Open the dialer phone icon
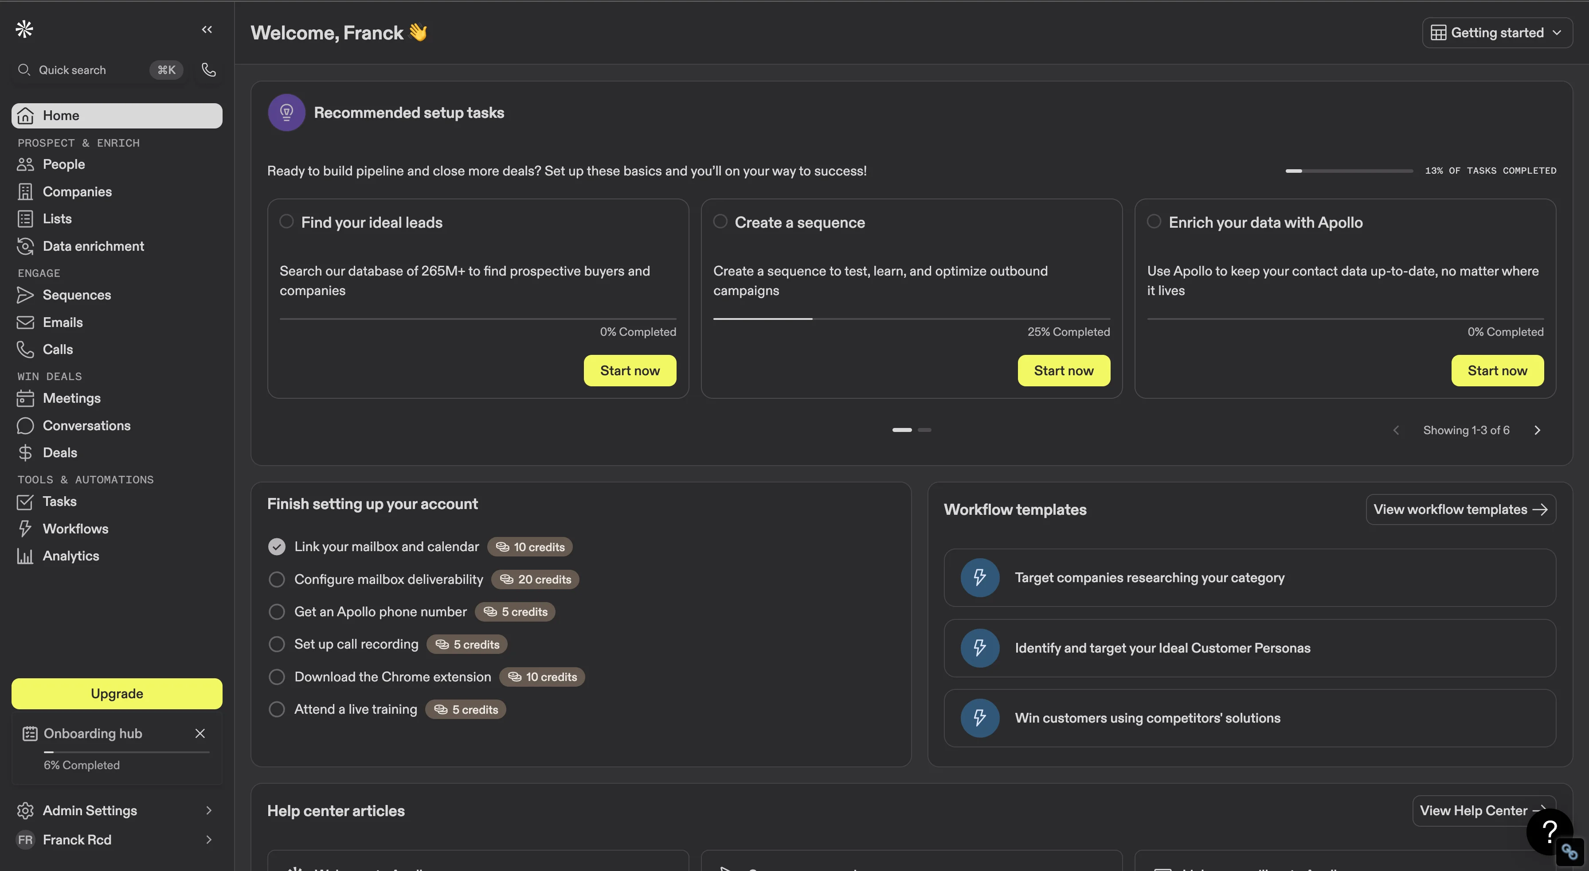The image size is (1589, 871). (x=208, y=70)
